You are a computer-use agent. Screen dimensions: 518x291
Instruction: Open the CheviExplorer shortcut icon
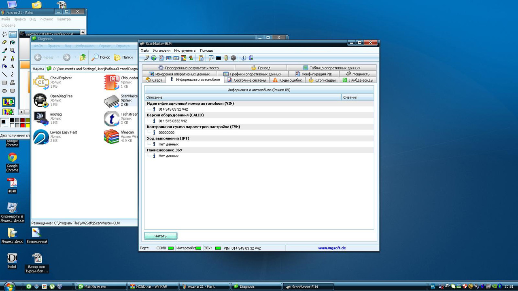coord(40,82)
